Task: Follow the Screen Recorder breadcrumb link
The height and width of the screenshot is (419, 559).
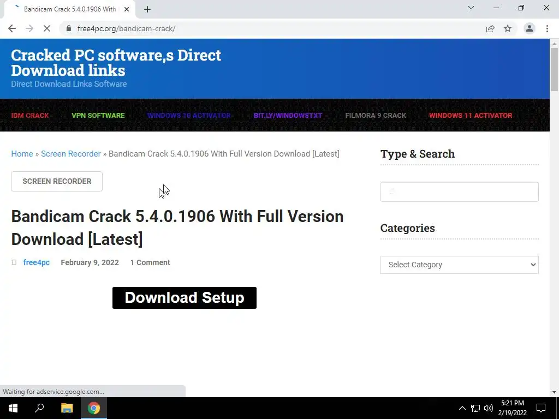Action: [71, 153]
